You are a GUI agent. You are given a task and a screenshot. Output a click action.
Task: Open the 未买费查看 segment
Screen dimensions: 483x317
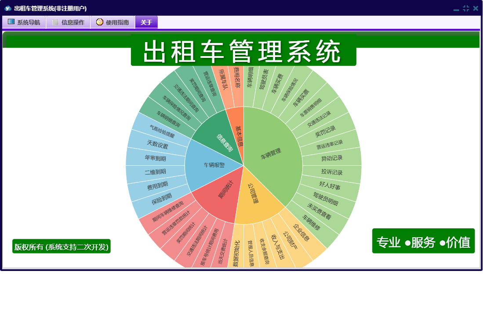(x=319, y=211)
